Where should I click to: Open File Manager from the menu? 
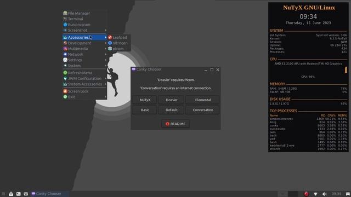tap(84, 13)
